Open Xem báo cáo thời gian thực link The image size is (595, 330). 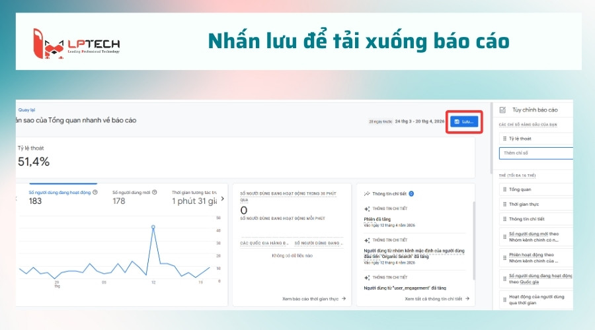point(314,299)
